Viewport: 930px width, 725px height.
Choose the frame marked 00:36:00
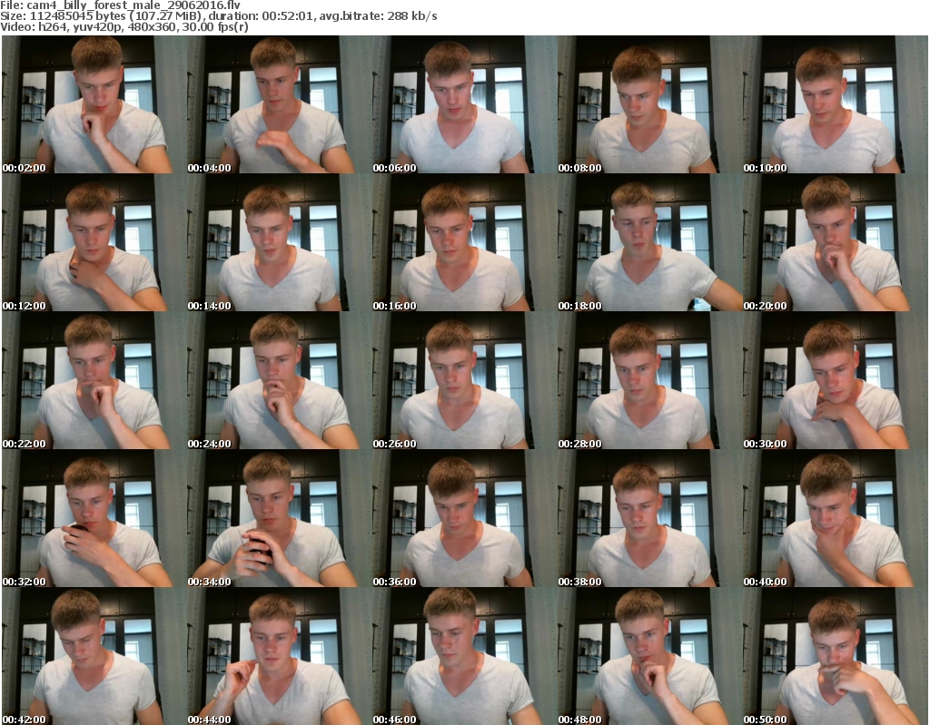click(x=464, y=518)
